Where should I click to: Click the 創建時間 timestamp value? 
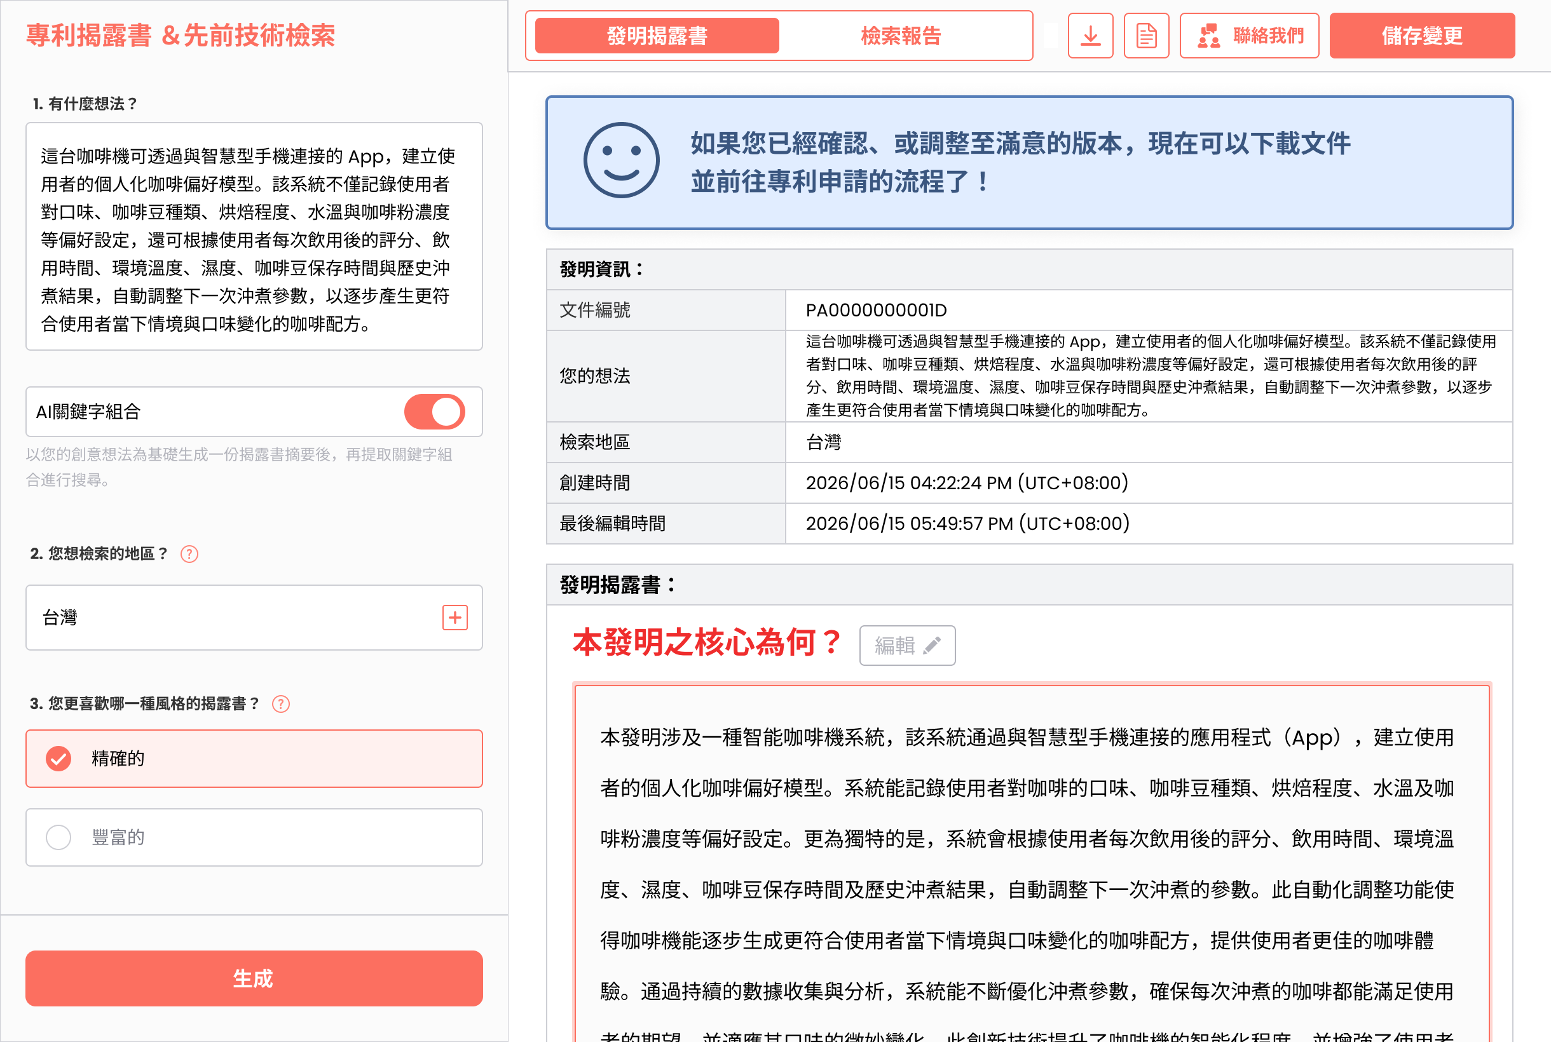point(967,482)
